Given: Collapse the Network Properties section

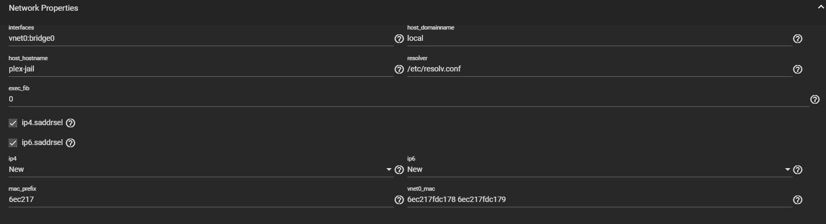Looking at the screenshot, I should pyautogui.click(x=820, y=8).
